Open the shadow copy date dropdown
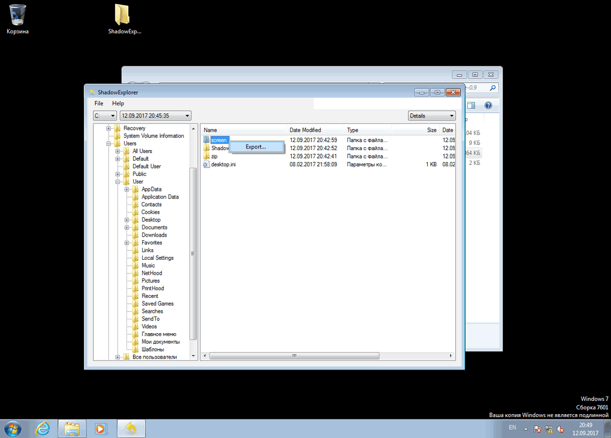 pyautogui.click(x=156, y=116)
